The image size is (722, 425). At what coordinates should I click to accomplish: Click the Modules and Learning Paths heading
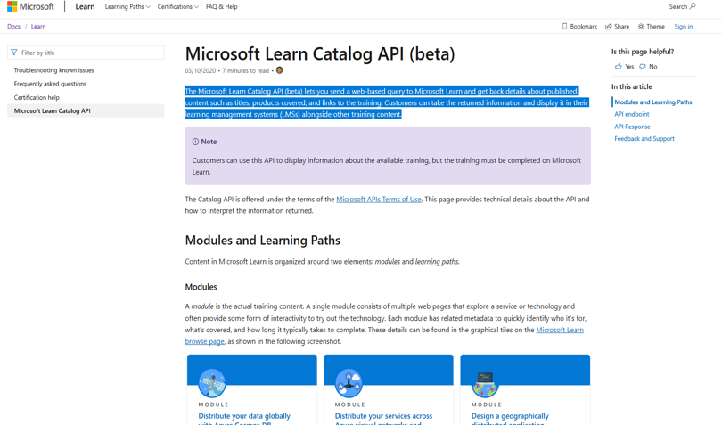(x=262, y=241)
